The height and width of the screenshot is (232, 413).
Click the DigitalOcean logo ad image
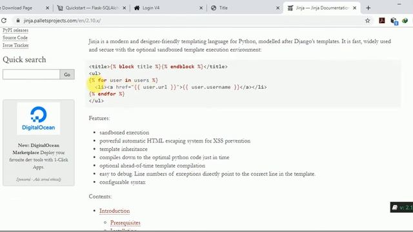point(39,119)
